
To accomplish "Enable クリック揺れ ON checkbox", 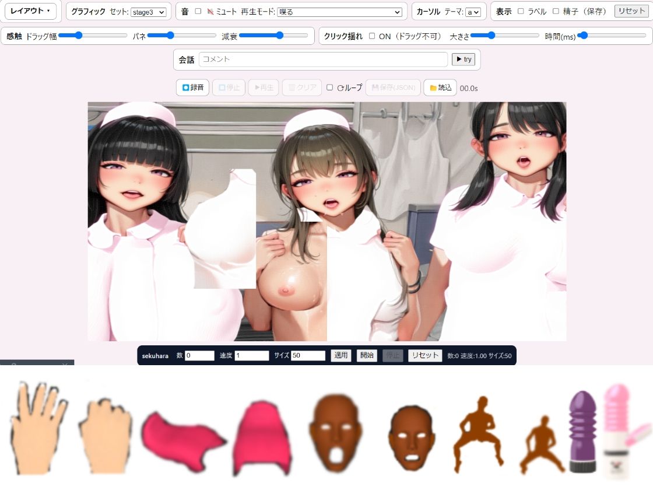I will click(x=371, y=36).
